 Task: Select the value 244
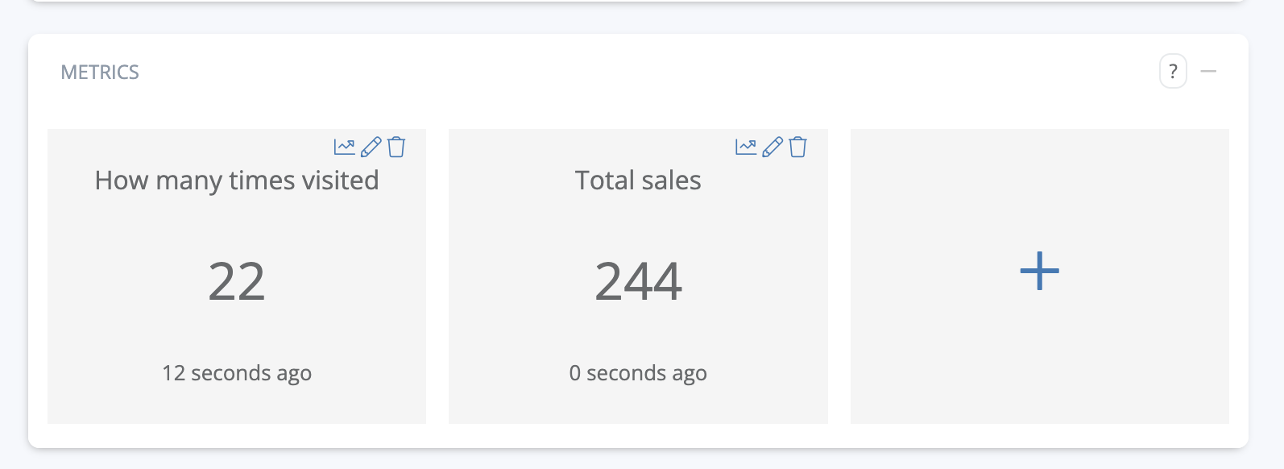point(638,281)
